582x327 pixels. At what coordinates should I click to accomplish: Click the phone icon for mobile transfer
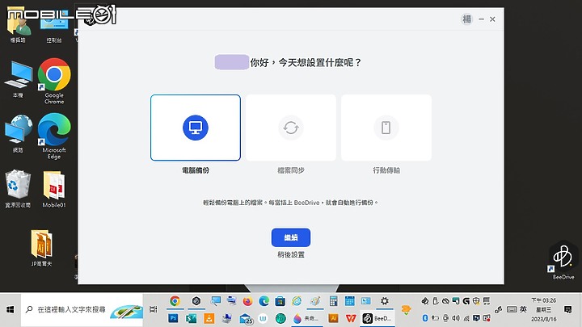[386, 128]
